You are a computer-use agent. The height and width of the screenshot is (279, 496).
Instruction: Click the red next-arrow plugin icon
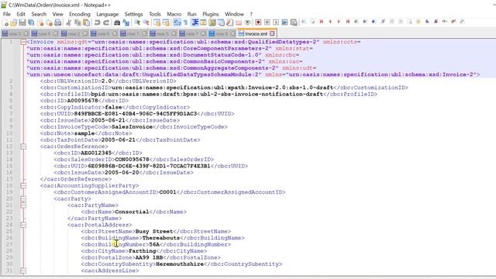click(x=339, y=22)
